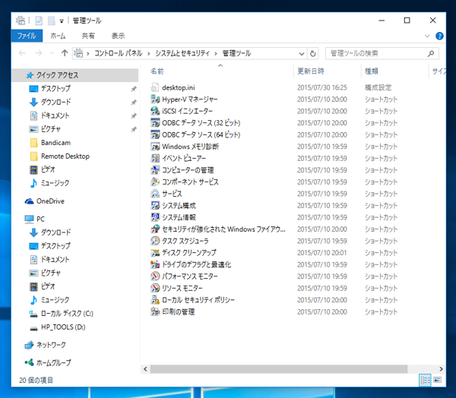This screenshot has width=456, height=398.
Task: Click the 印刷の管理 printer icon
Action: coord(155,311)
